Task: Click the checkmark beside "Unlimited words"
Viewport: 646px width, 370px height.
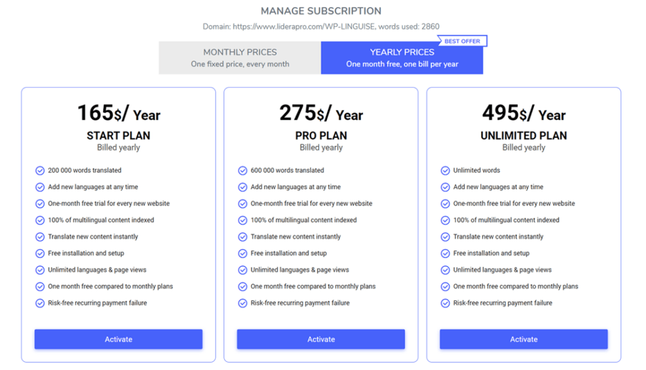Action: pos(445,170)
